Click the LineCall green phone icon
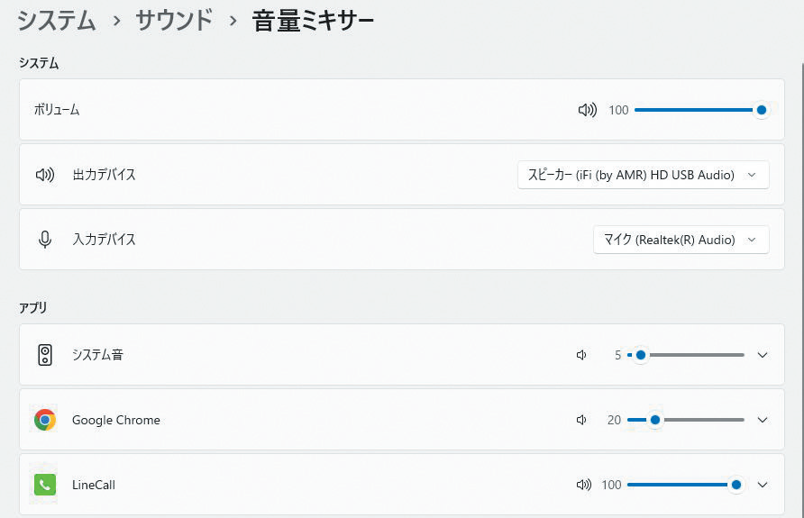 click(45, 485)
